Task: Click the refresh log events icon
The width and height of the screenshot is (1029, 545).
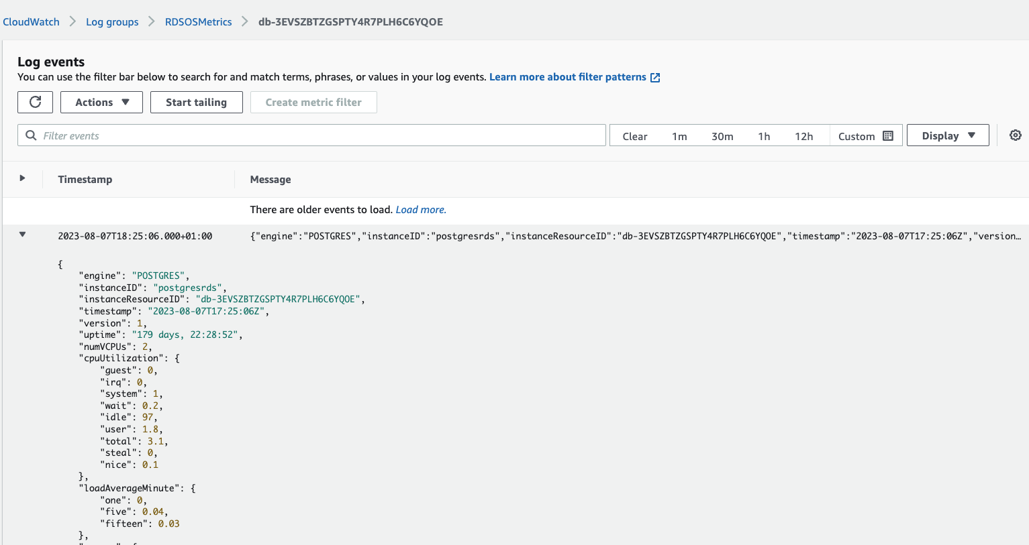Action: click(x=36, y=102)
